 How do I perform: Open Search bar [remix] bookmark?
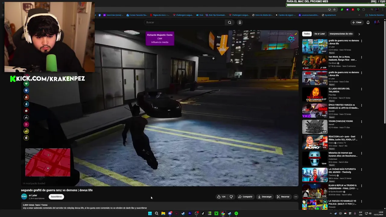tap(113, 15)
